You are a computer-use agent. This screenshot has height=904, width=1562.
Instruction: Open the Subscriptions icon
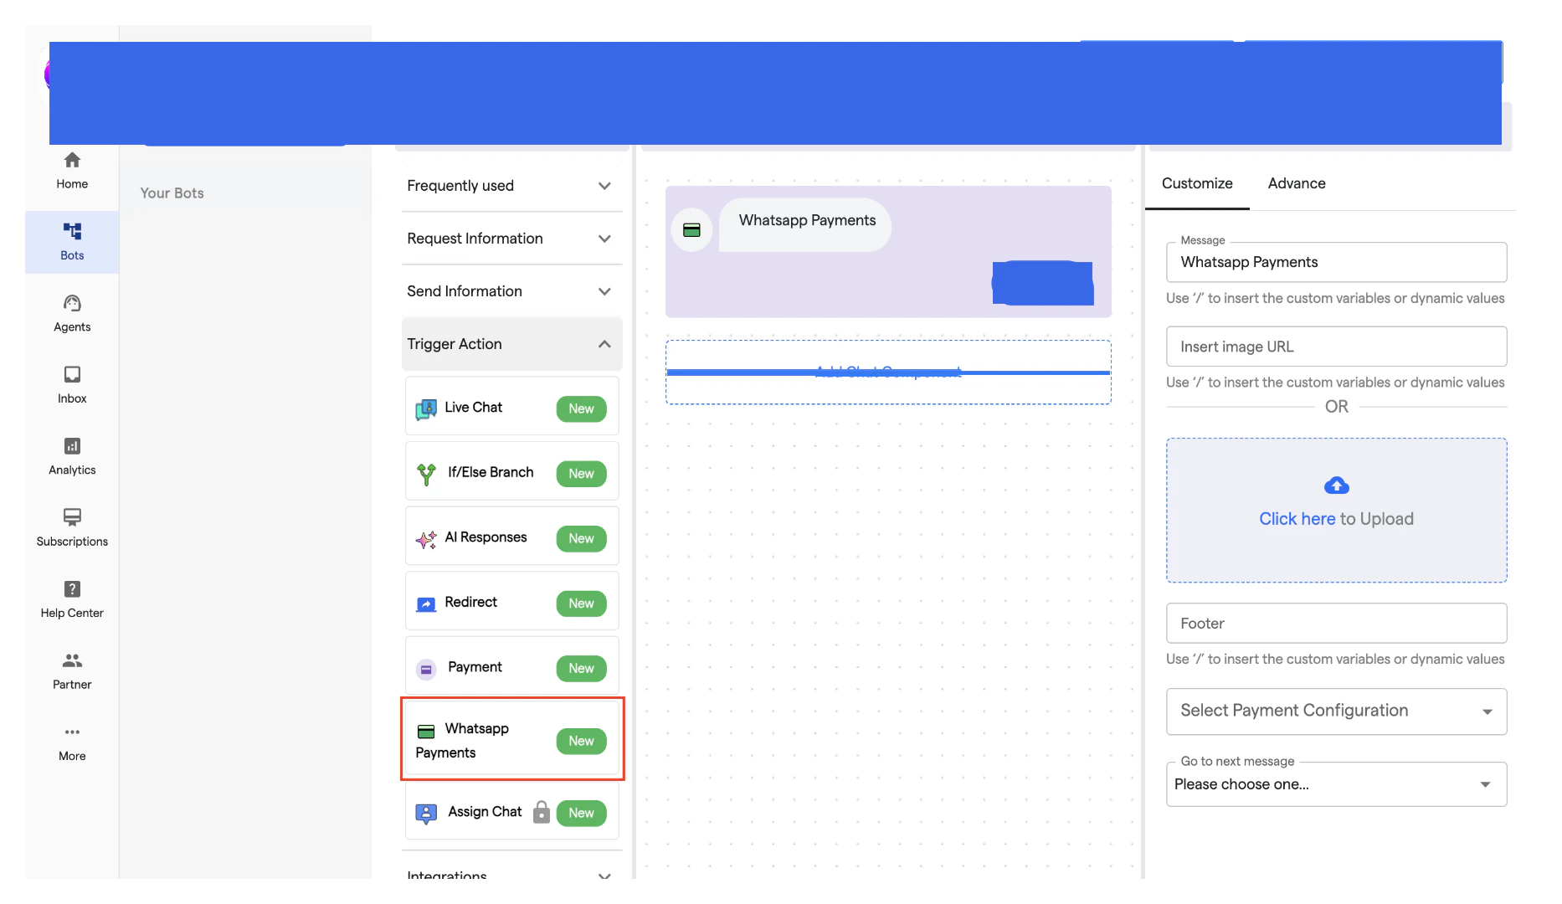tap(72, 517)
